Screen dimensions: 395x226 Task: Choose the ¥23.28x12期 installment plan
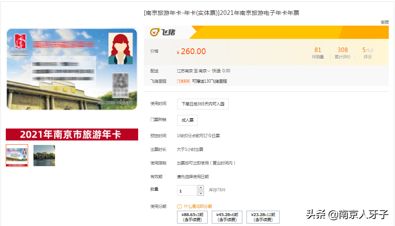click(263, 217)
